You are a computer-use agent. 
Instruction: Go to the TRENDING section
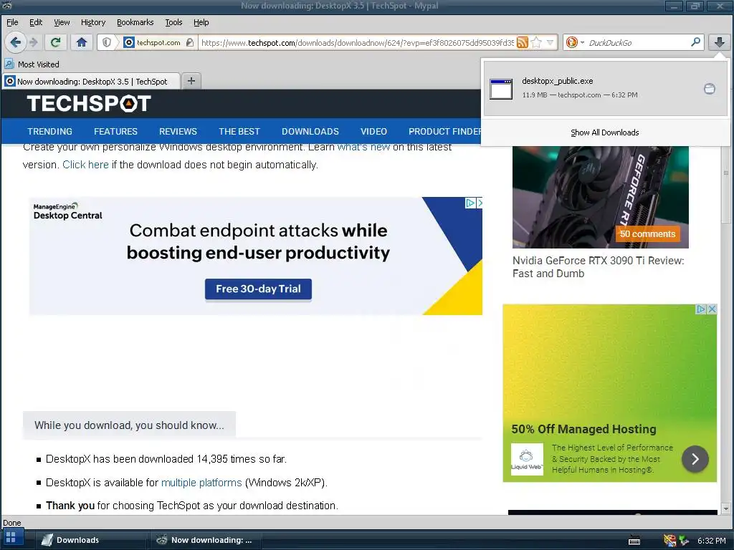[x=49, y=132]
